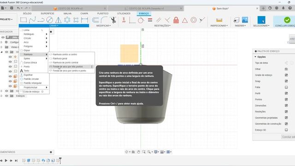Image resolution: width=295 pixels, height=166 pixels.
Task: Open the PROJETO workspace dropdown
Action: click(6, 19)
